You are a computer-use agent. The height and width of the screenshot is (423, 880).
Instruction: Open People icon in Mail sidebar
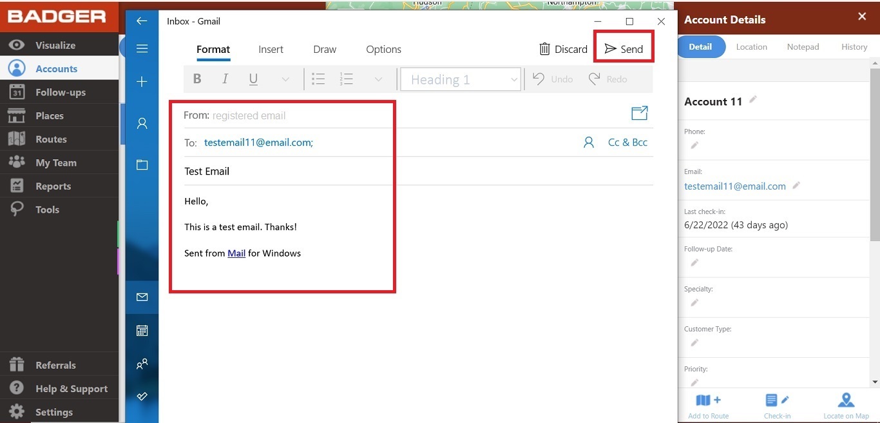coord(142,364)
